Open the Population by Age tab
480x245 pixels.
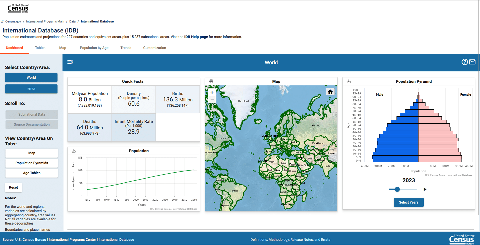[94, 48]
